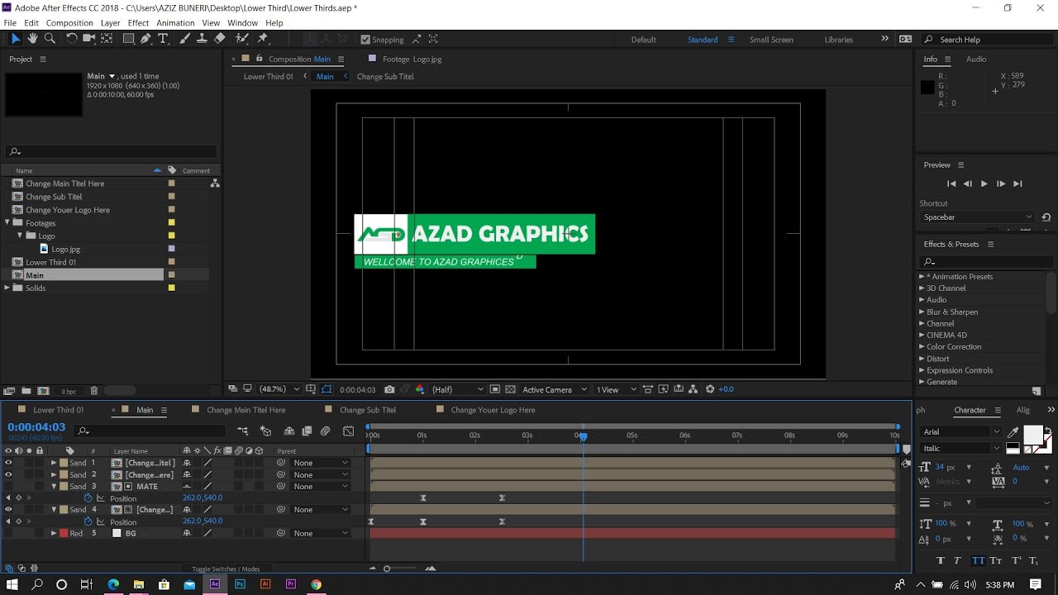Viewport: 1058px width, 595px height.
Task: Open the Effect menu
Action: (138, 23)
